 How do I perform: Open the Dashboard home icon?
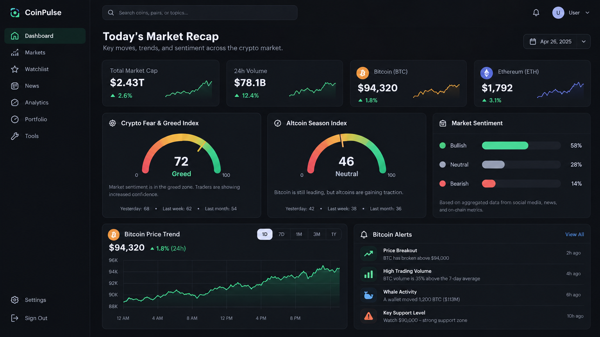click(x=15, y=36)
